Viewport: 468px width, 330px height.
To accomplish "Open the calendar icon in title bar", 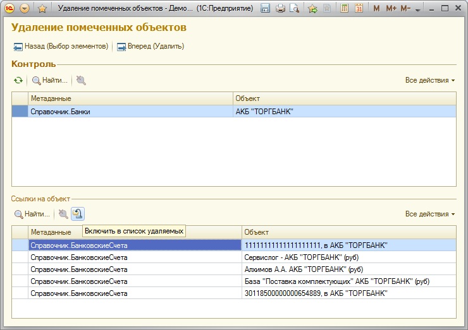I will click(x=359, y=9).
